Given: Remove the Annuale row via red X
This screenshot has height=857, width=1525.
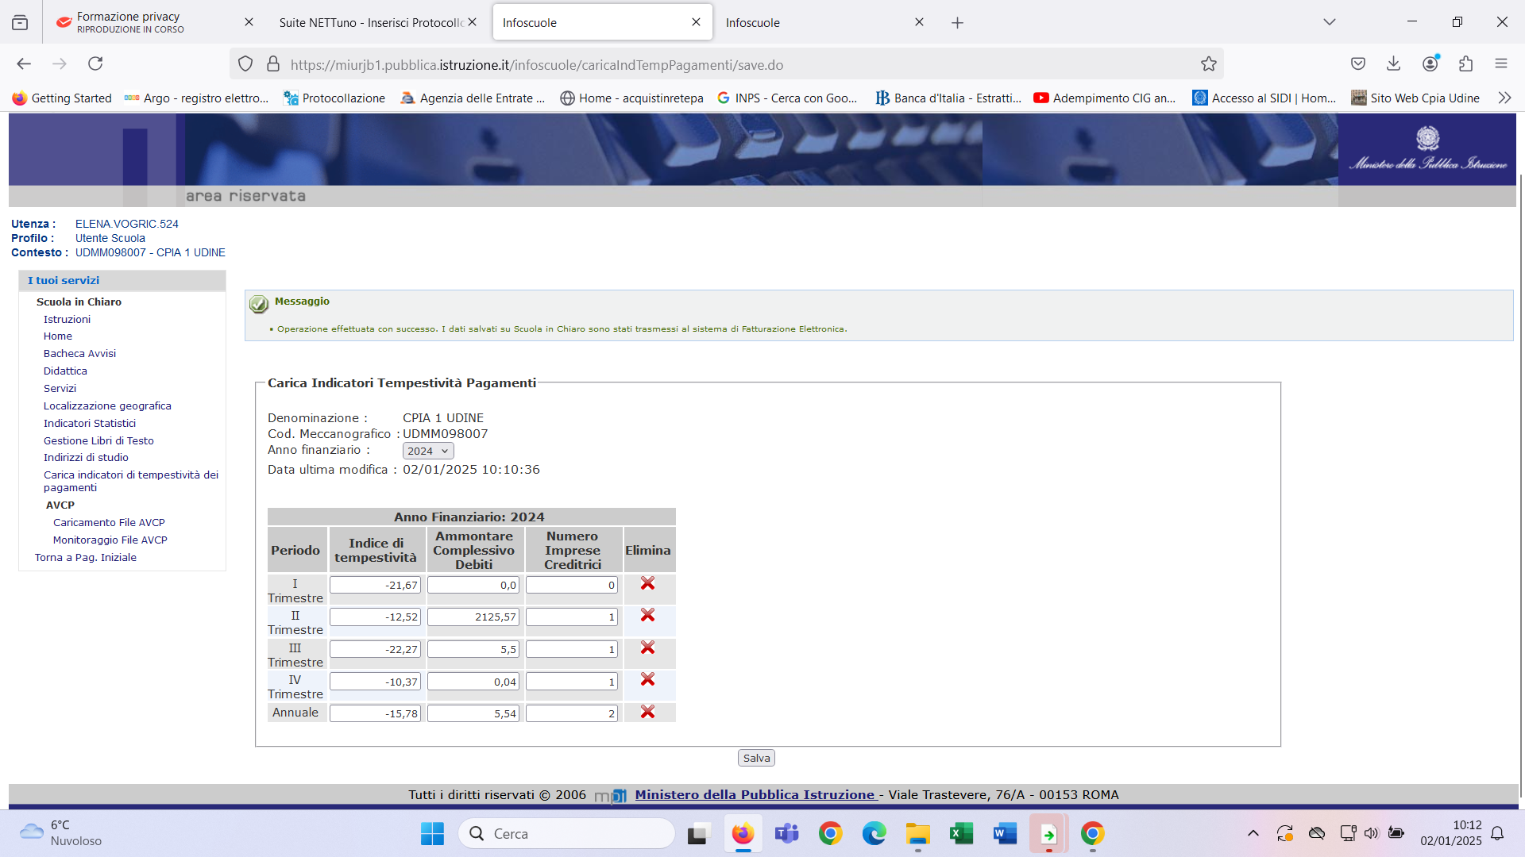Looking at the screenshot, I should click(x=647, y=713).
